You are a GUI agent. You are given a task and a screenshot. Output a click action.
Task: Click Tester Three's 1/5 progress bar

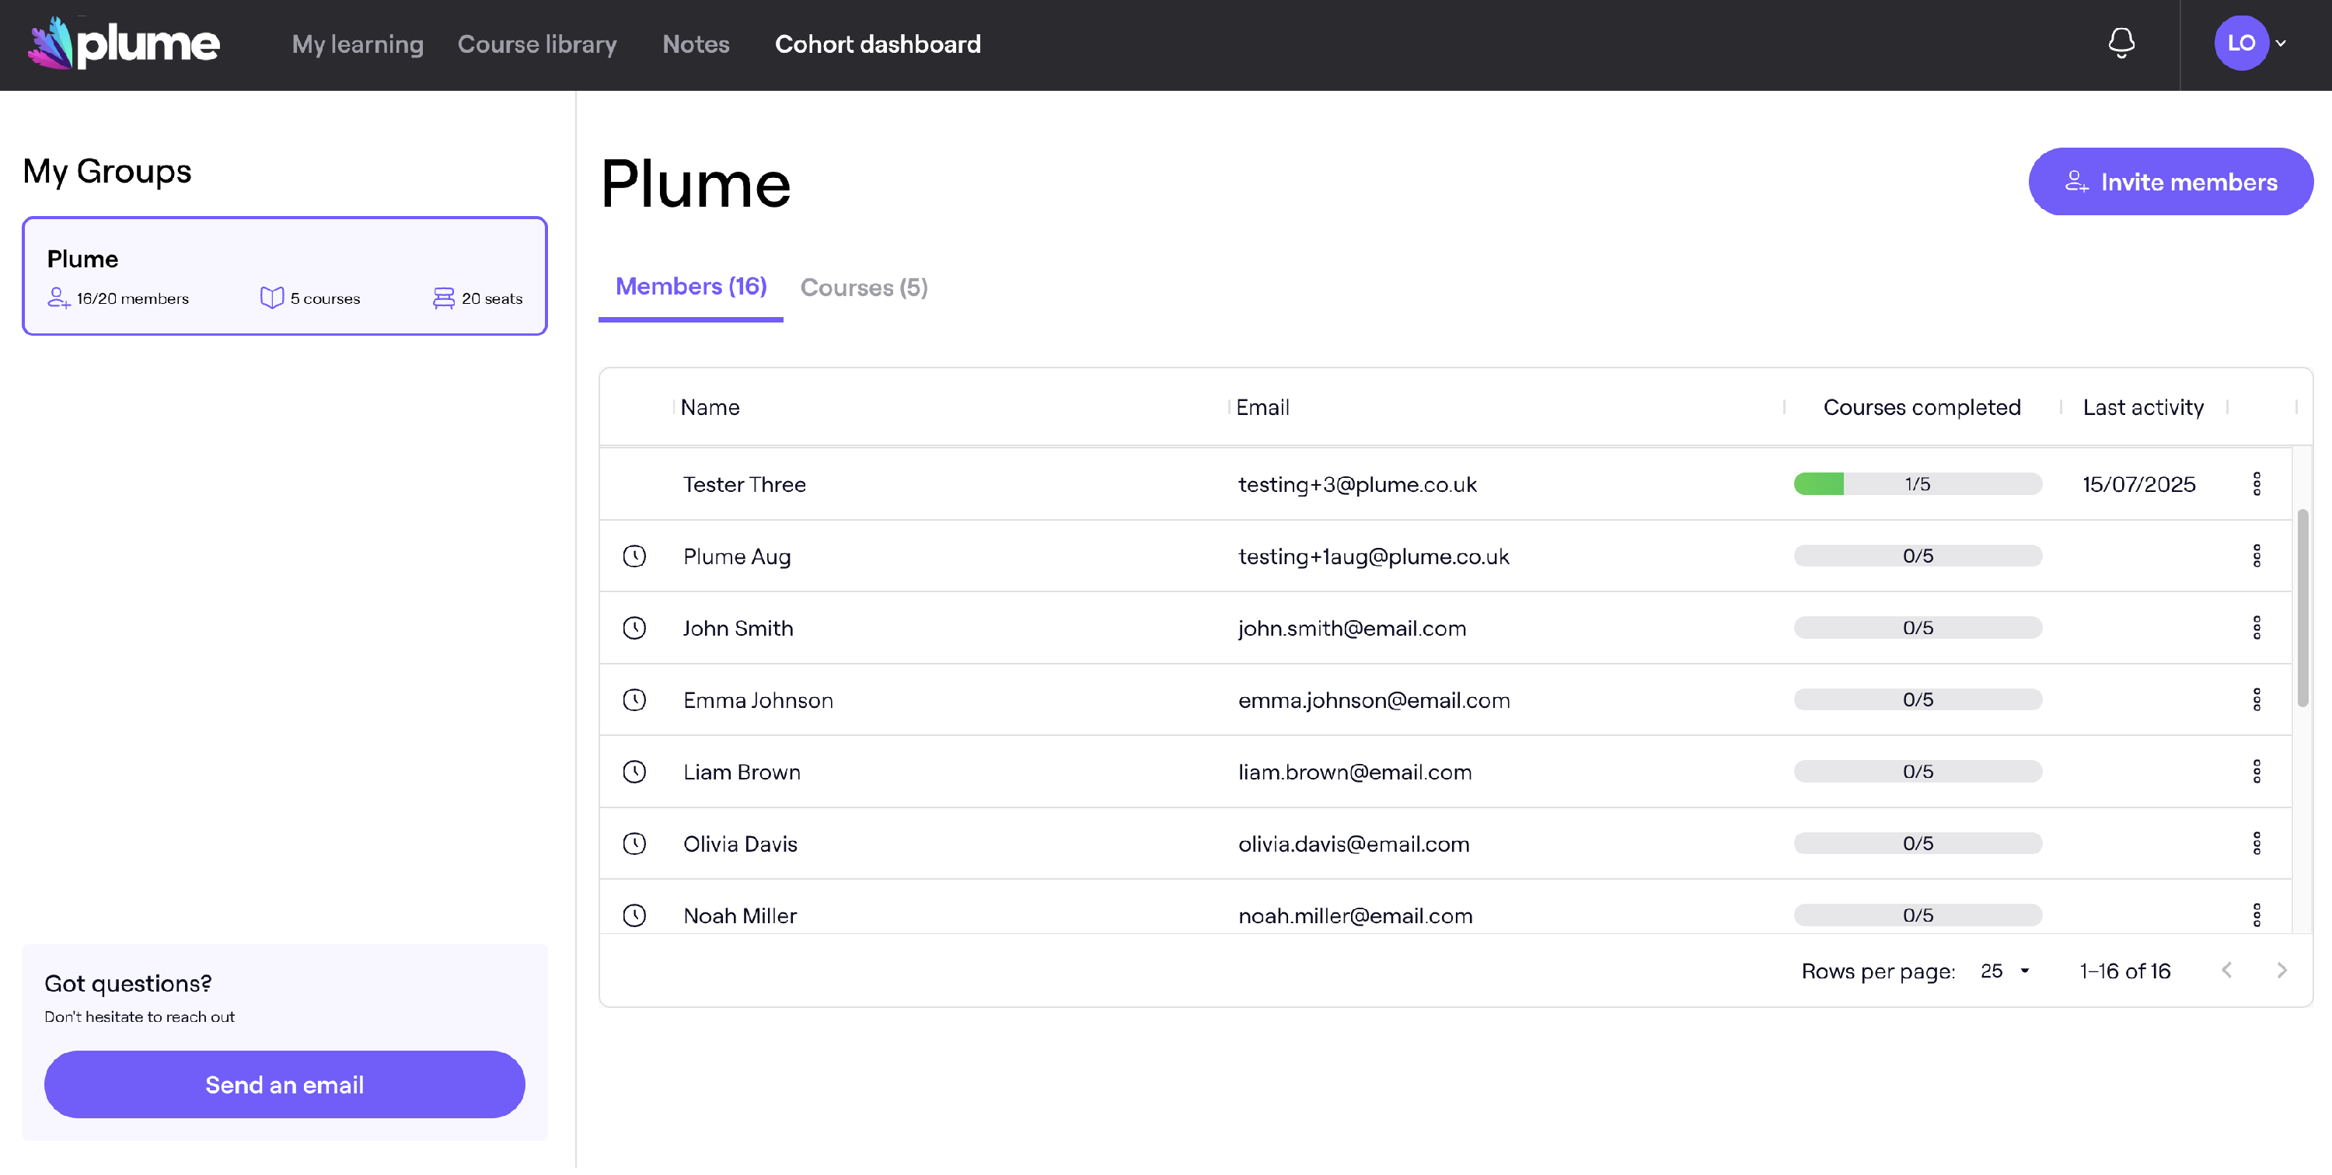(1916, 484)
